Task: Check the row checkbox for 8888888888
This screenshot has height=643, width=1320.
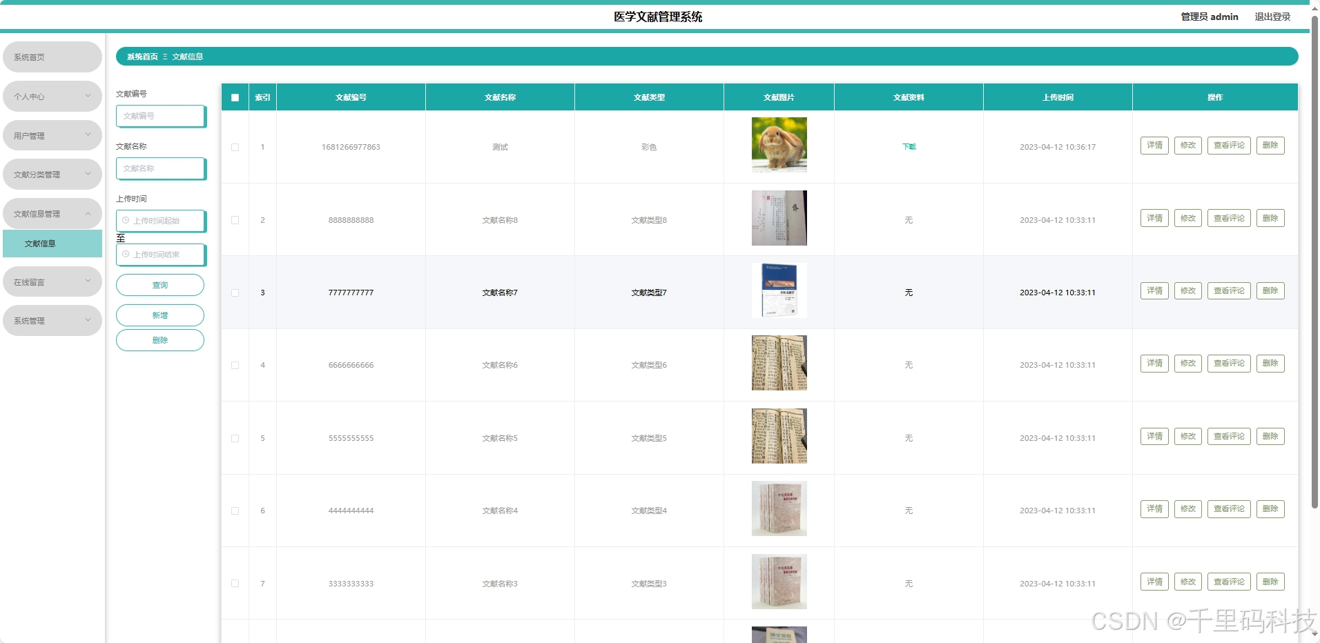Action: pos(235,220)
